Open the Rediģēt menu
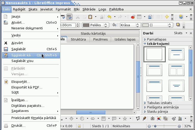This screenshot has width=195, height=130. click(19, 9)
